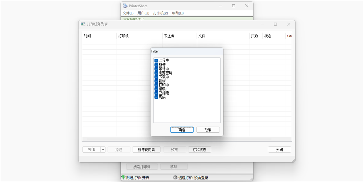Screen dimensions: 364x182
Task: Open the 帮助(H) menu
Action: (x=178, y=13)
